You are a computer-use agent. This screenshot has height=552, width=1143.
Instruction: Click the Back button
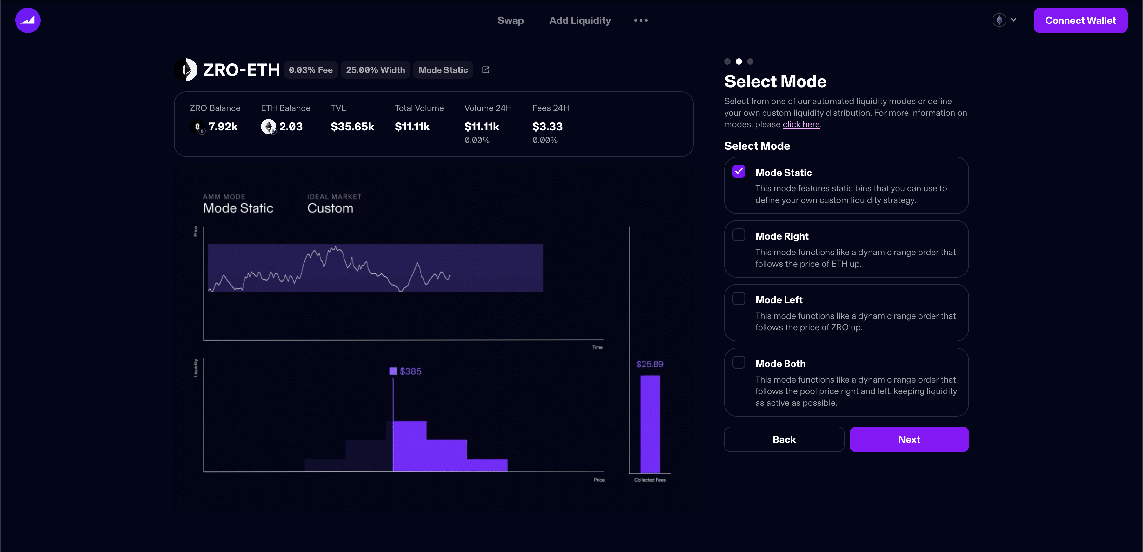point(784,439)
